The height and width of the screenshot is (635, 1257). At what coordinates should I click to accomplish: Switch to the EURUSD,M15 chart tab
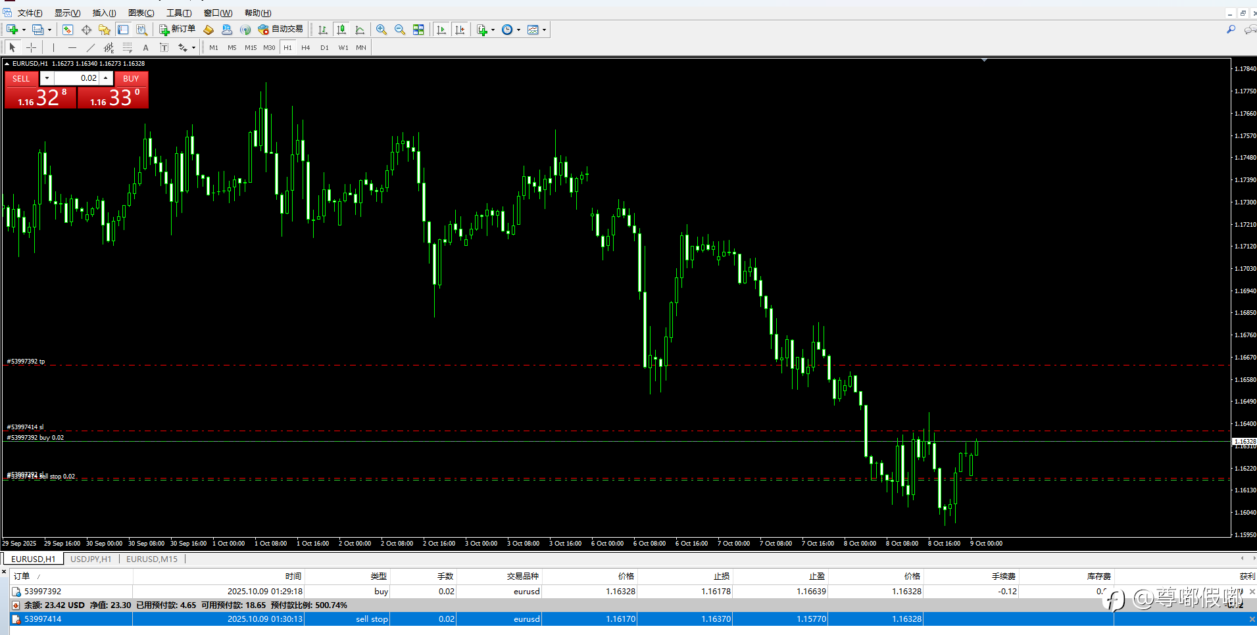pyautogui.click(x=152, y=559)
